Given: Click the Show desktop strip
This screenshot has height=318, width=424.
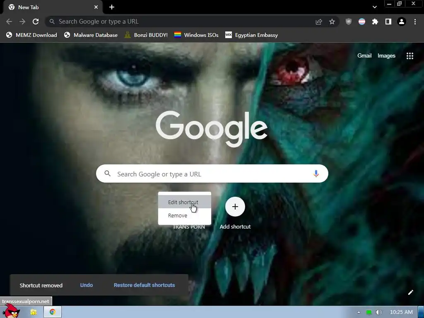Looking at the screenshot, I should point(421,312).
